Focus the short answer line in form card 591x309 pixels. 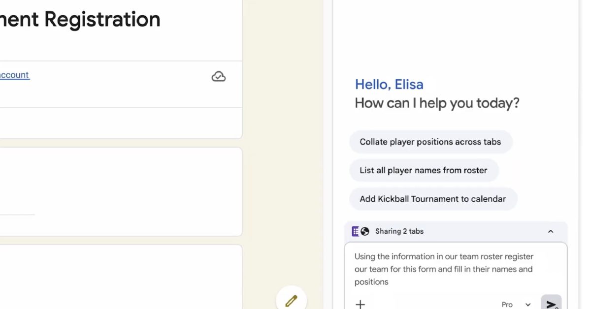[x=17, y=214]
